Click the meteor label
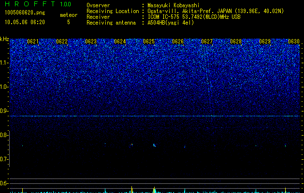 point(69,15)
